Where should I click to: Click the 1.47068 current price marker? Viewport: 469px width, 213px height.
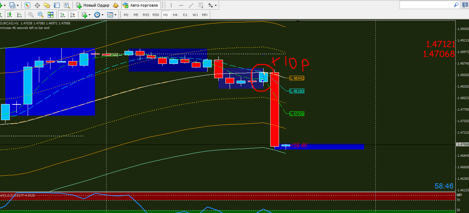[x=463, y=144]
